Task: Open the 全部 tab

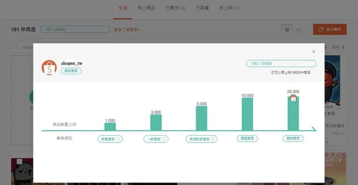Action: coord(123,8)
